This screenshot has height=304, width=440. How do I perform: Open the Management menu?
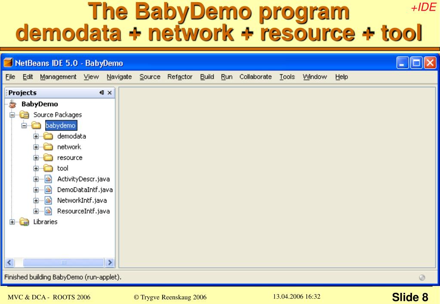coord(58,77)
